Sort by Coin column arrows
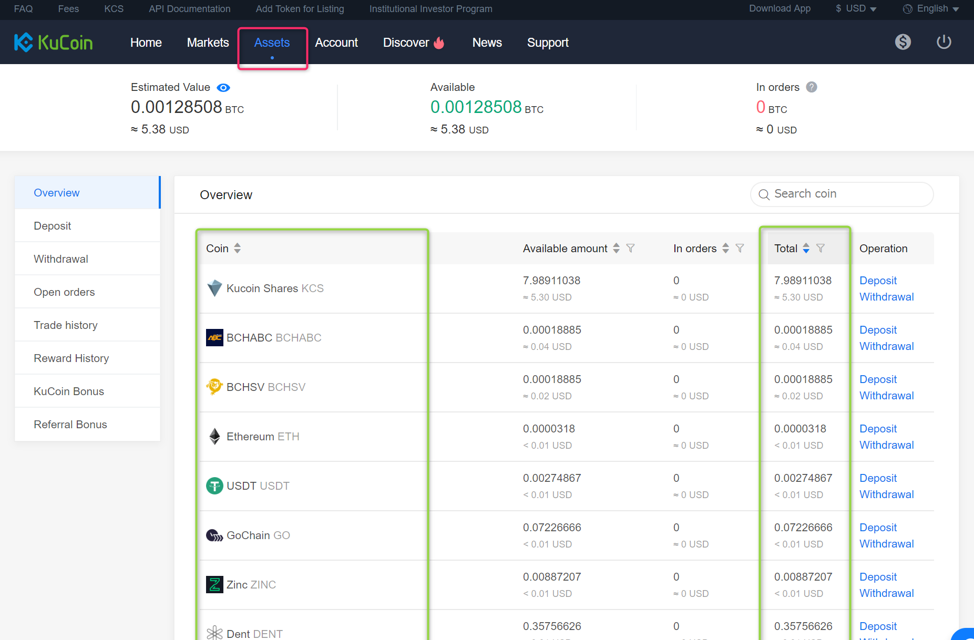The image size is (974, 640). 238,248
